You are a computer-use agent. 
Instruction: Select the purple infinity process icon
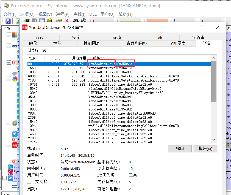(x=15, y=46)
